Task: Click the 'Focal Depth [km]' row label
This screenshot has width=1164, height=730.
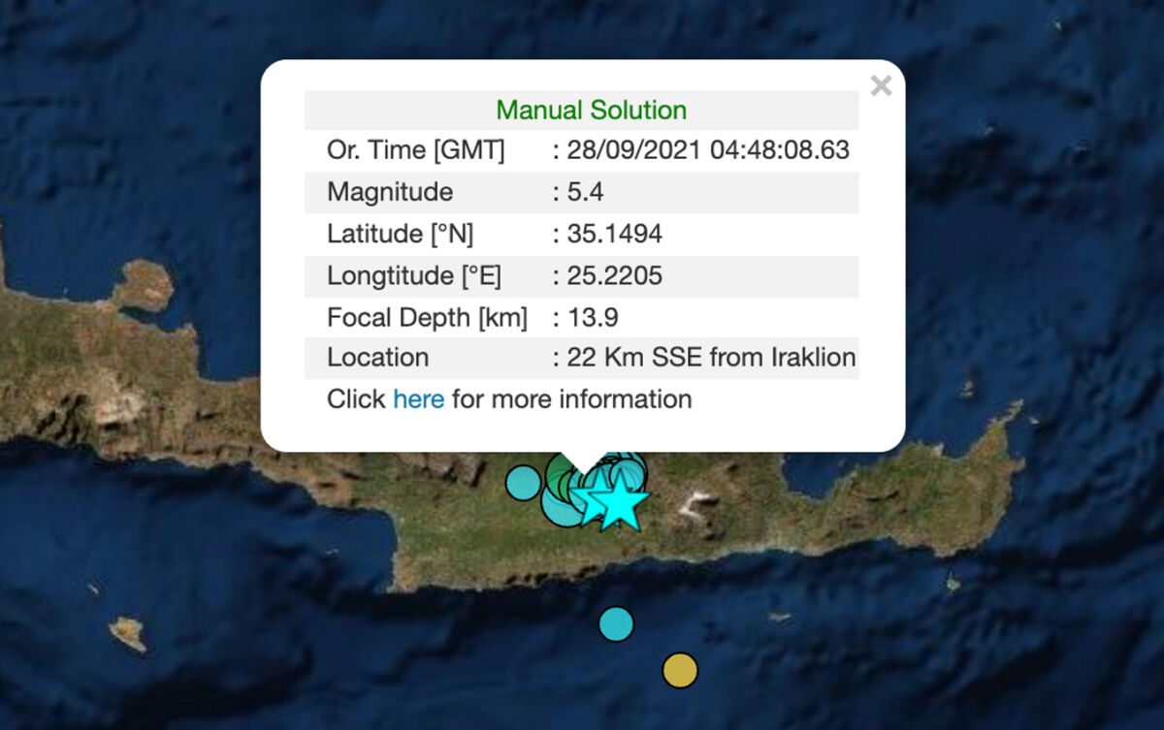Action: click(427, 318)
